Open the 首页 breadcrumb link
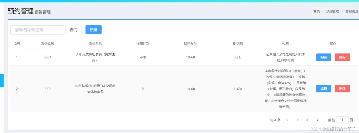The image size is (359, 133). tap(316, 11)
